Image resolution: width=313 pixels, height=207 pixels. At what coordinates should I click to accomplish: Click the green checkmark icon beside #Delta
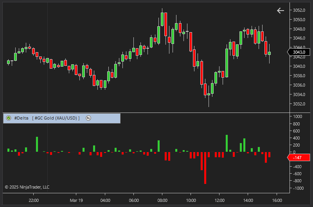pos(9,118)
